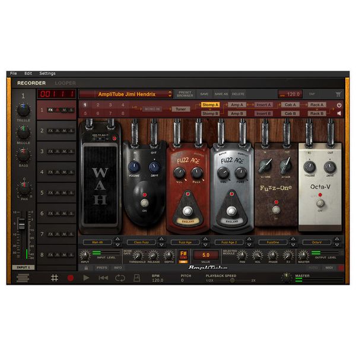Select the Insert A module
The height and width of the screenshot is (356, 356).
(263, 105)
